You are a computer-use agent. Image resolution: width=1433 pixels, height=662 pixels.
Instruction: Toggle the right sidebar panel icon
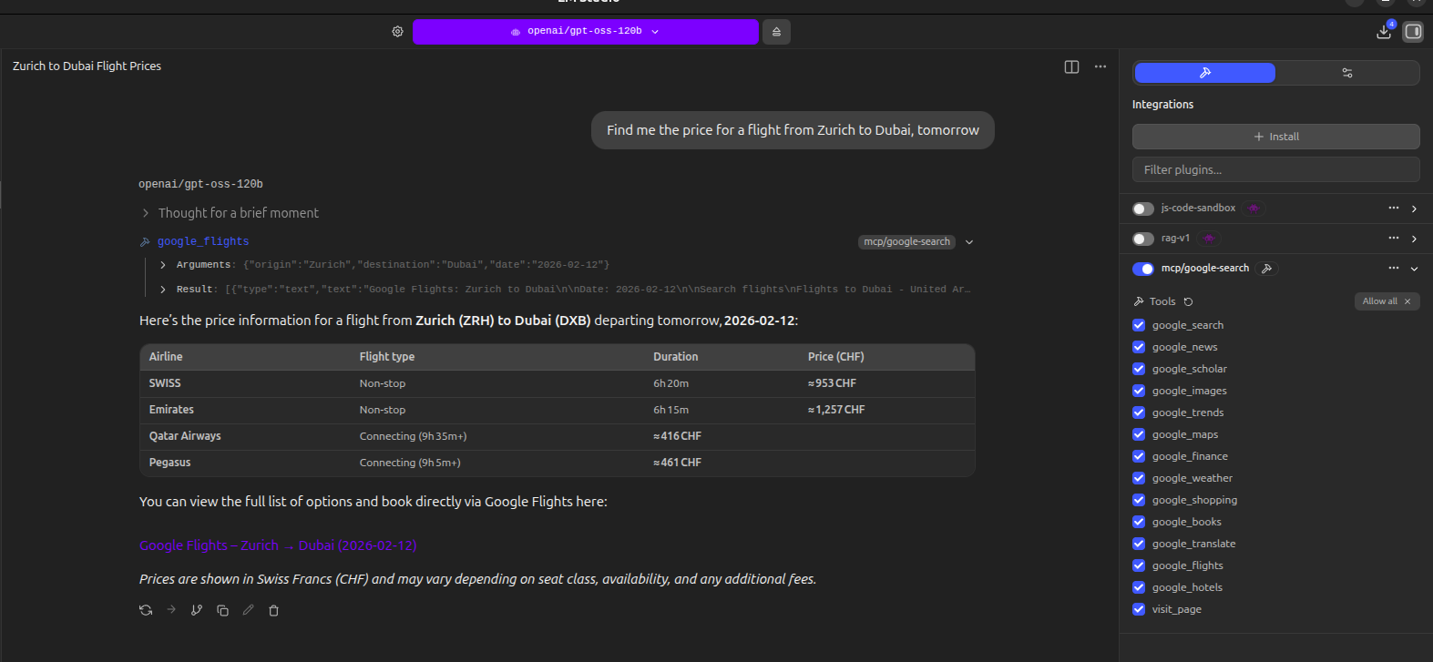(x=1413, y=32)
